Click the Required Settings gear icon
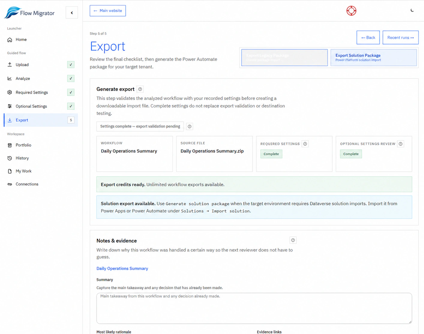The image size is (424, 334). 10,92
